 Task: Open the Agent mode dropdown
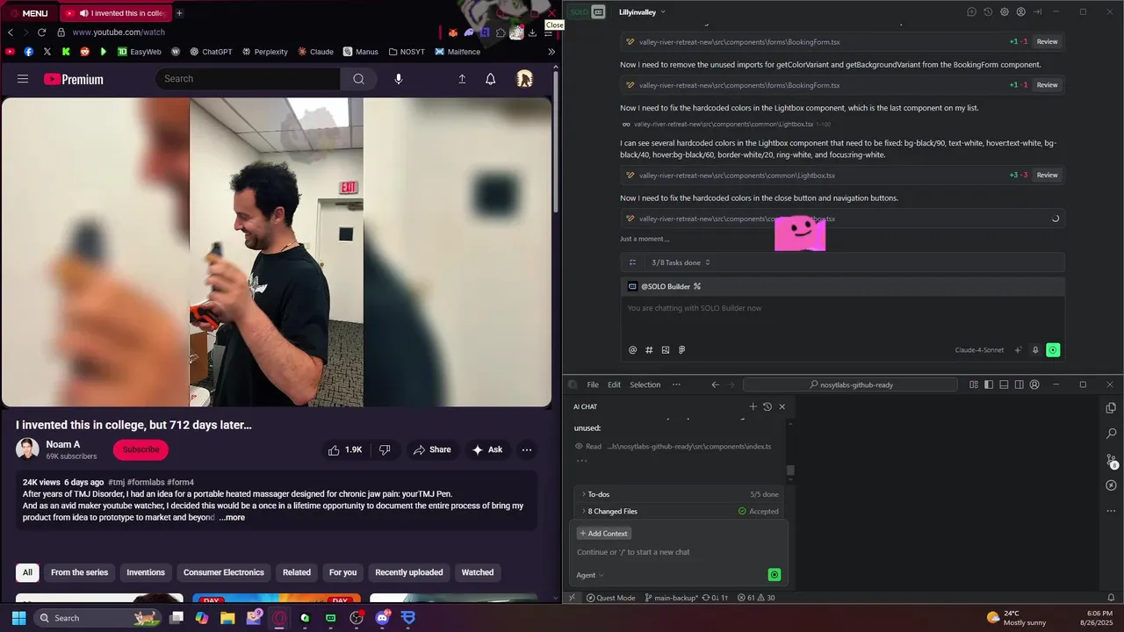(x=590, y=575)
